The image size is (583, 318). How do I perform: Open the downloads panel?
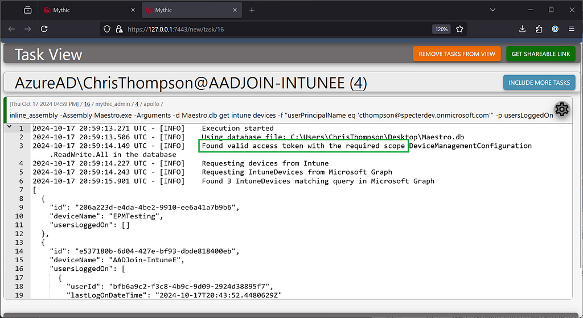tap(523, 29)
